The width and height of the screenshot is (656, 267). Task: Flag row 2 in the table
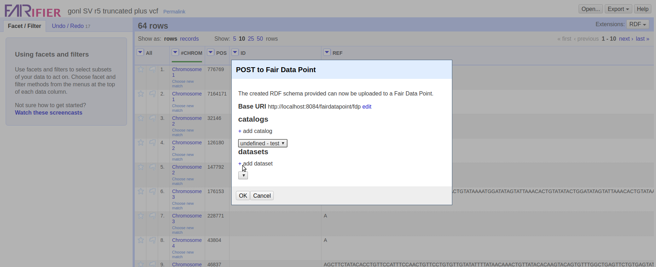(152, 94)
